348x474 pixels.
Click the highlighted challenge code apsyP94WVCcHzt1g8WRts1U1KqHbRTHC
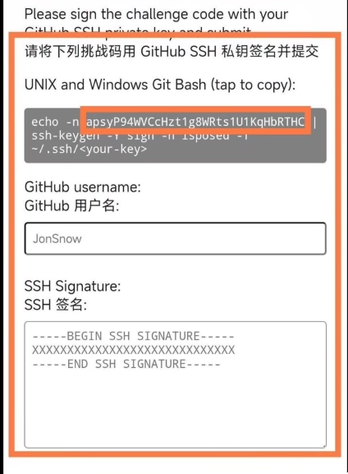(x=195, y=122)
